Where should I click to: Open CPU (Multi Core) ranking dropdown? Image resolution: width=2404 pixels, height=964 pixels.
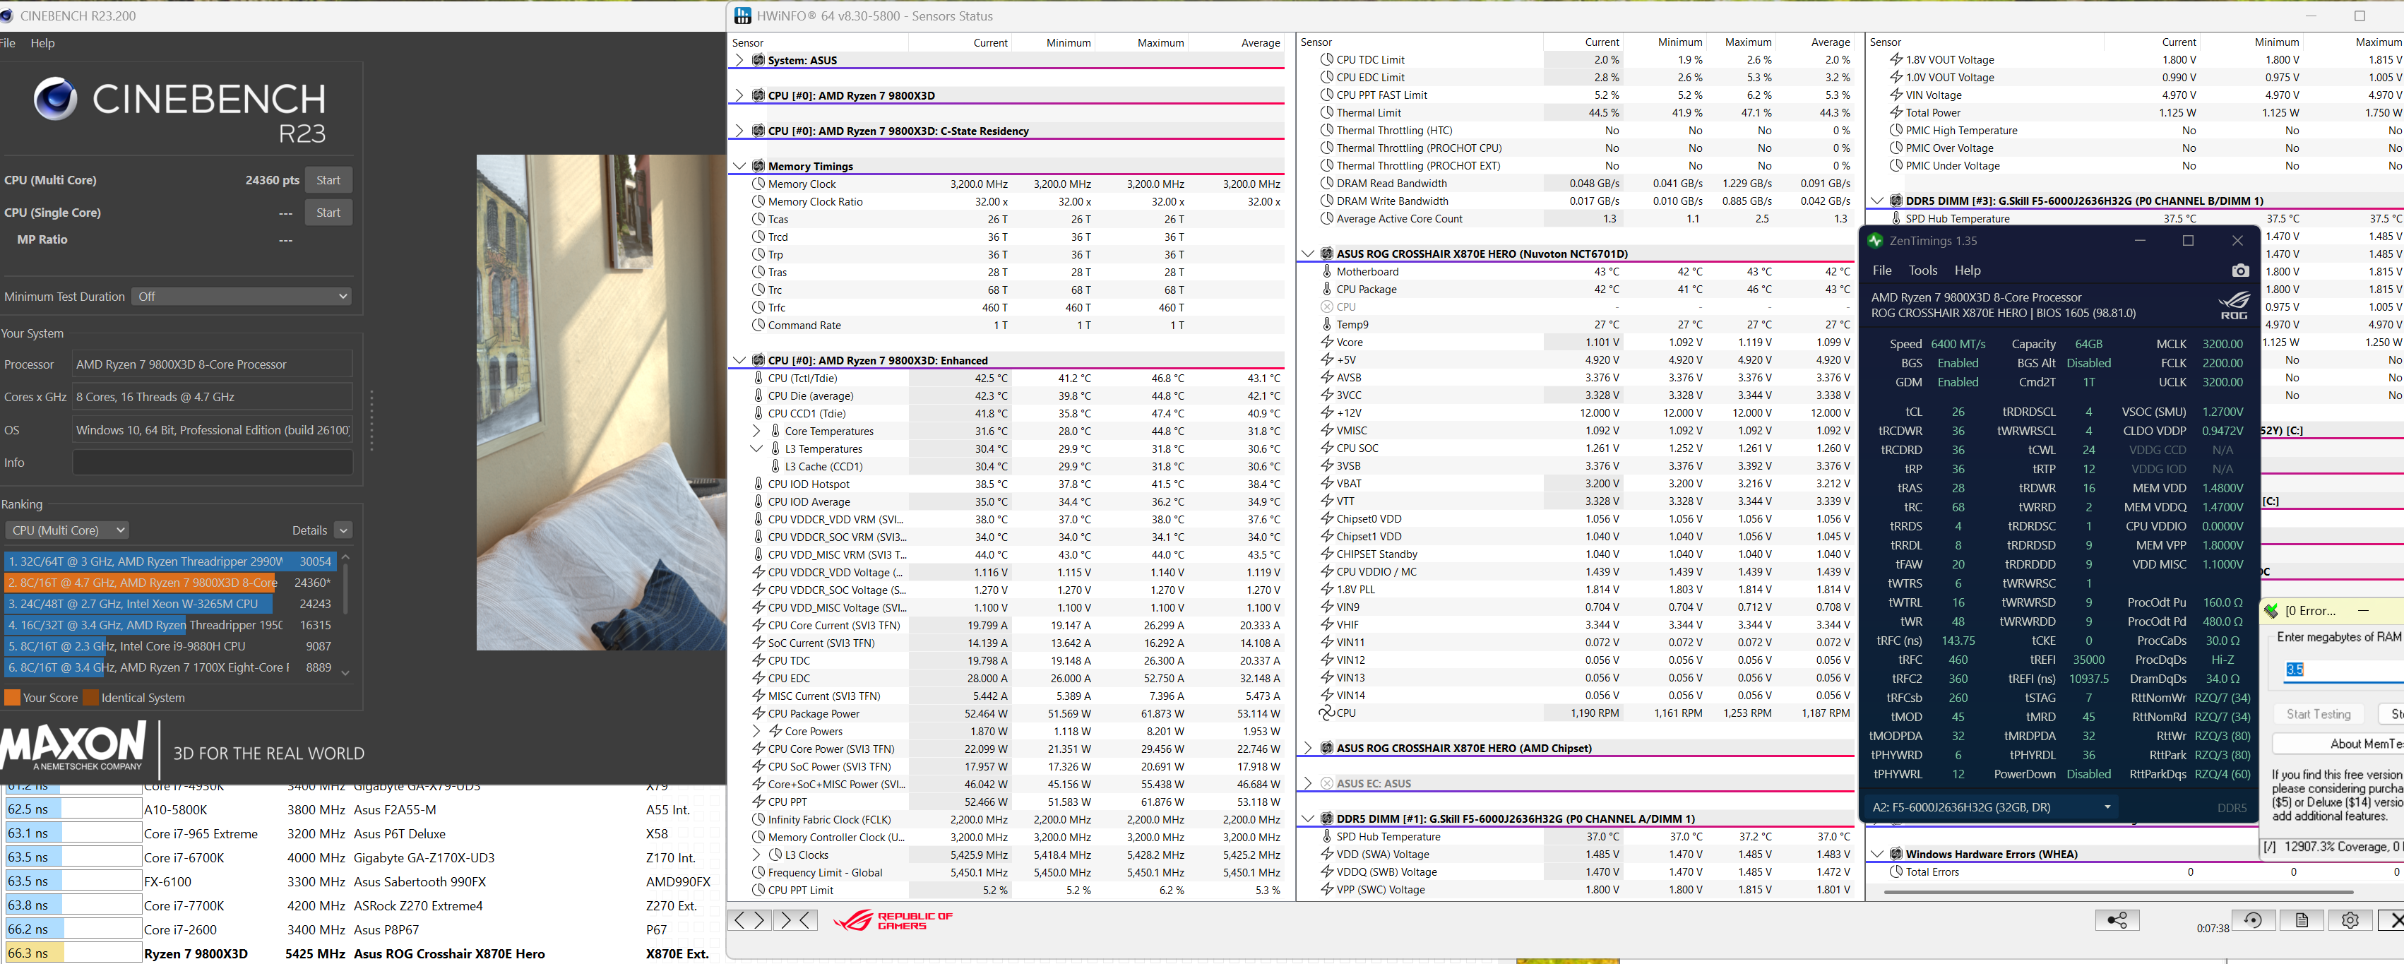click(x=67, y=530)
